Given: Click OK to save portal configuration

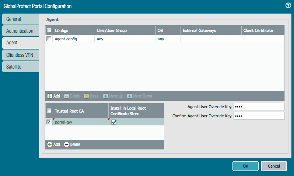Looking at the screenshot, I should pyautogui.click(x=245, y=166).
